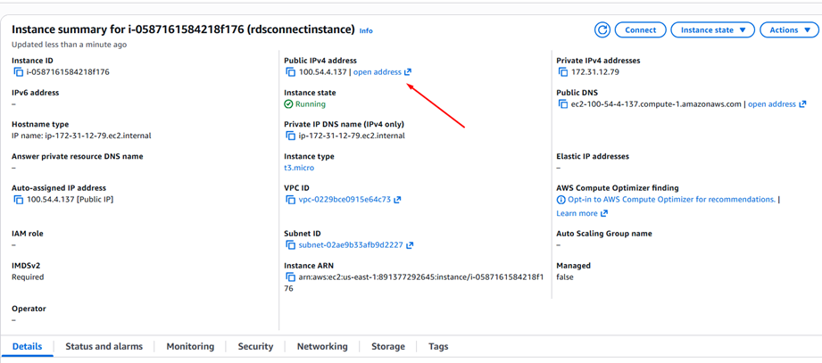Image resolution: width=822 pixels, height=363 pixels.
Task: Copy the Instance ARN value
Action: tap(290, 277)
